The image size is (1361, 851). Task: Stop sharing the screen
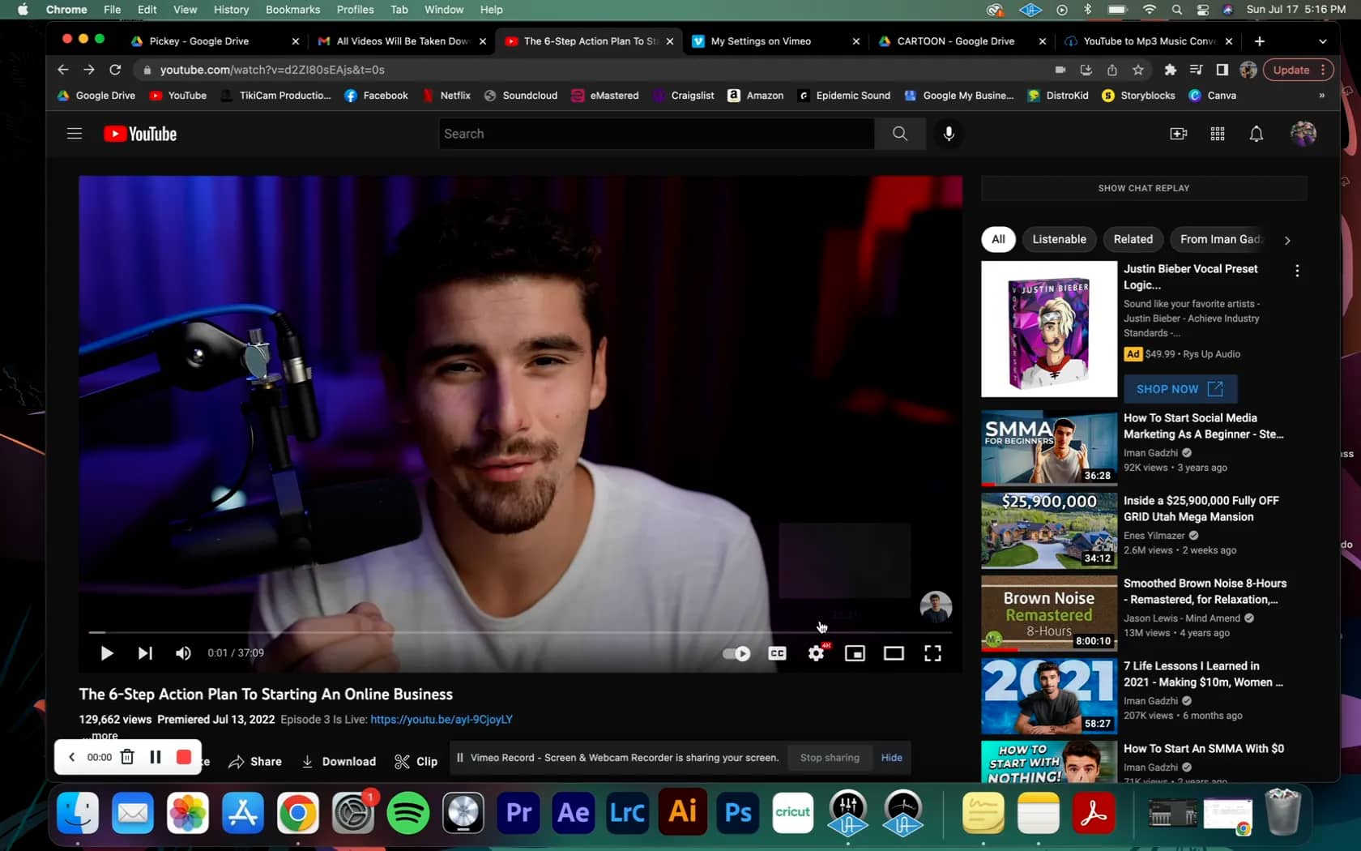(x=830, y=758)
